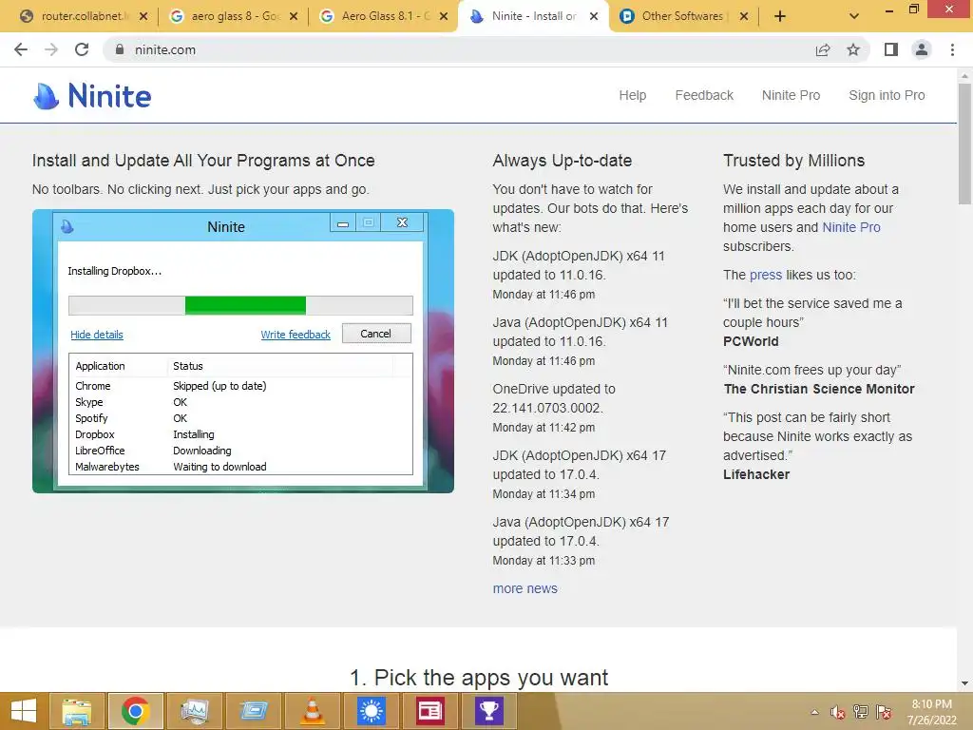Open the share page icon in the address bar

(823, 49)
